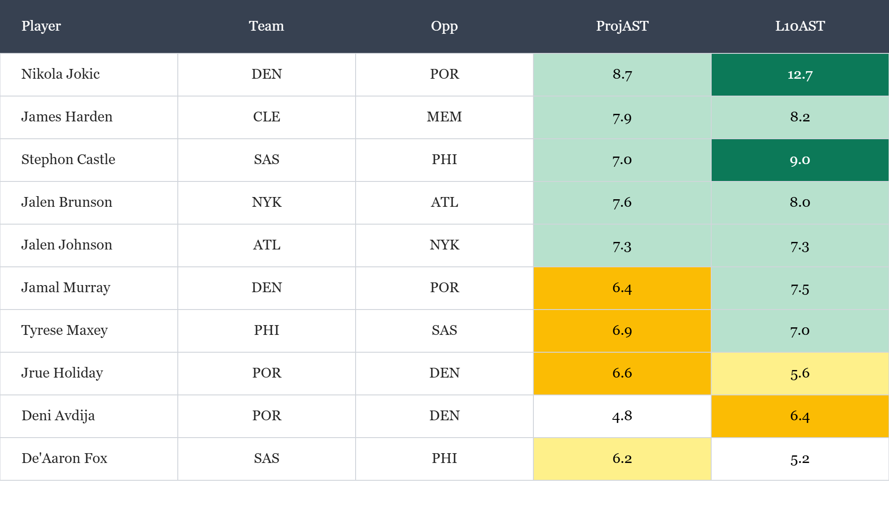The height and width of the screenshot is (523, 889).
Task: Select the Nikola Jokic name cell
Action: point(60,74)
